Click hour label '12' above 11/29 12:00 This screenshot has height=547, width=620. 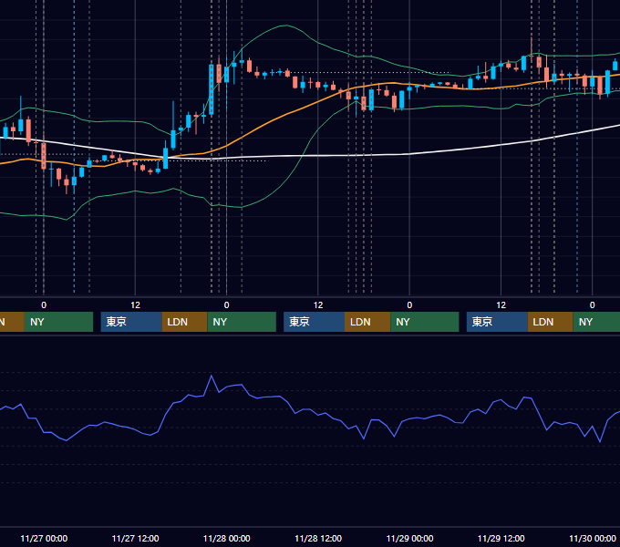(501, 305)
